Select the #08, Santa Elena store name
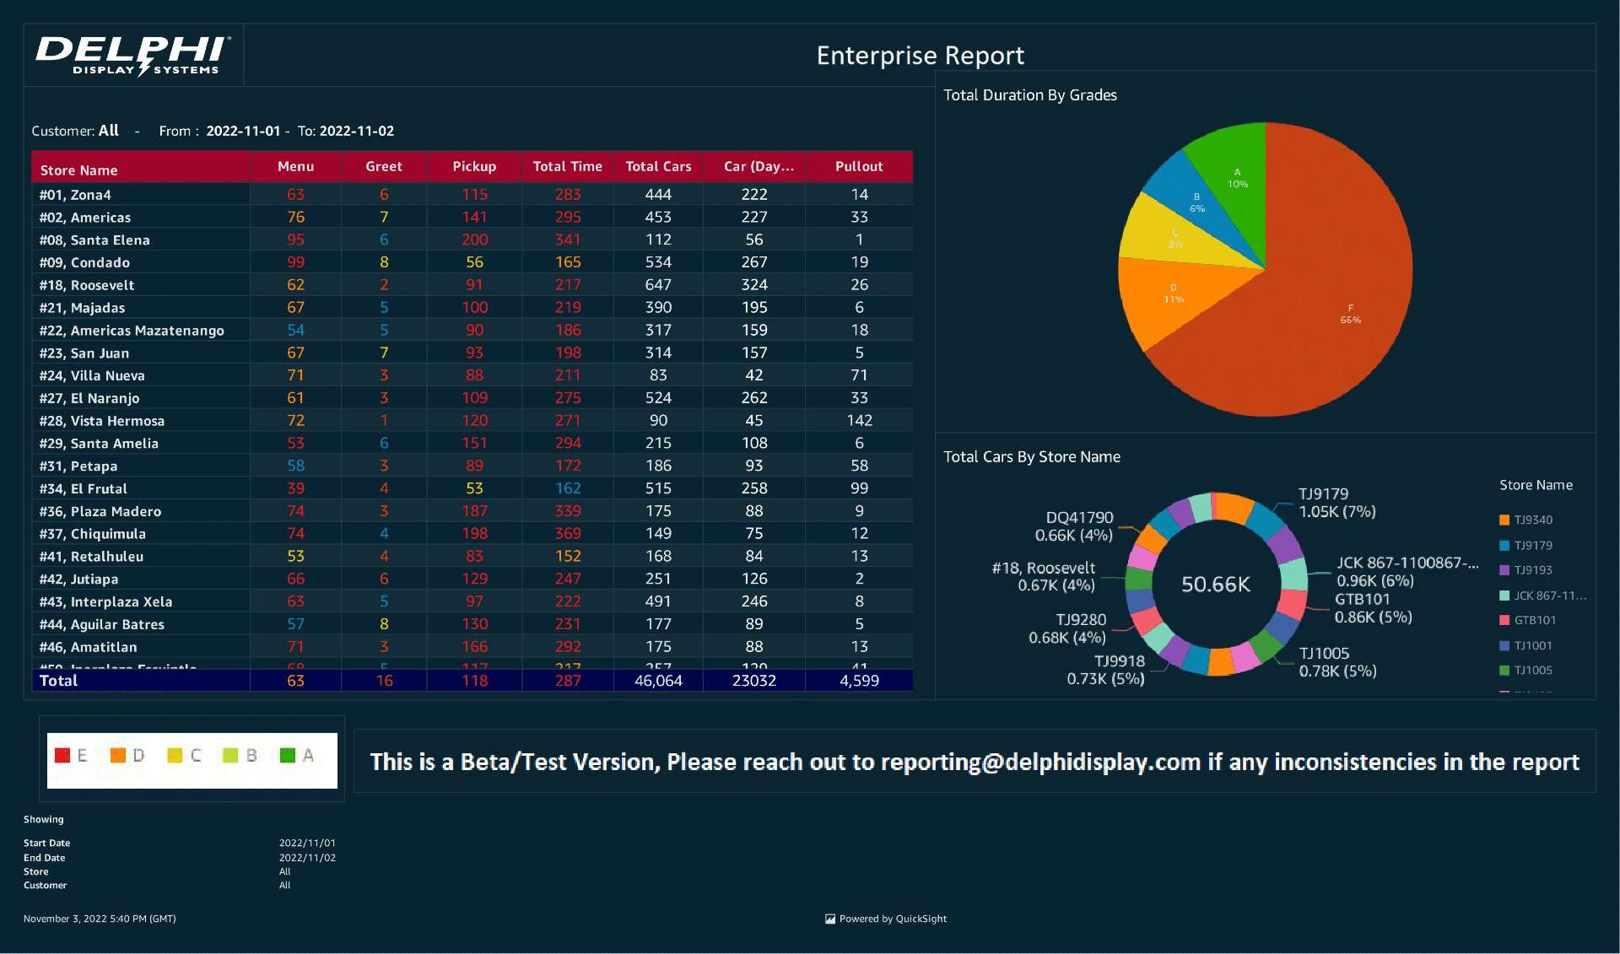The image size is (1620, 954). 94,240
